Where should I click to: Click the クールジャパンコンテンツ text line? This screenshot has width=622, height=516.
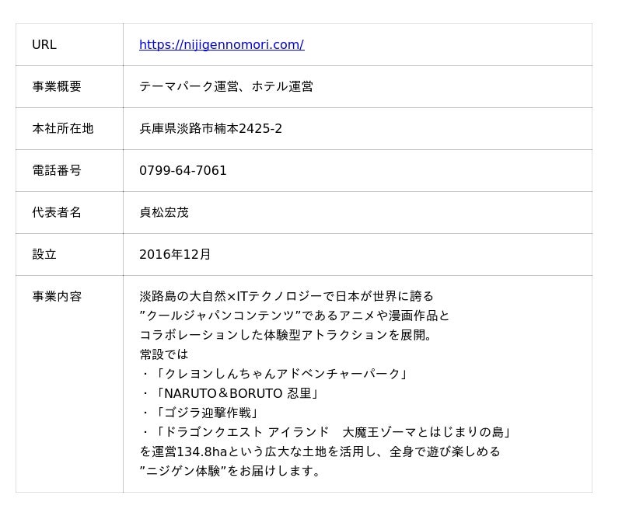(294, 316)
